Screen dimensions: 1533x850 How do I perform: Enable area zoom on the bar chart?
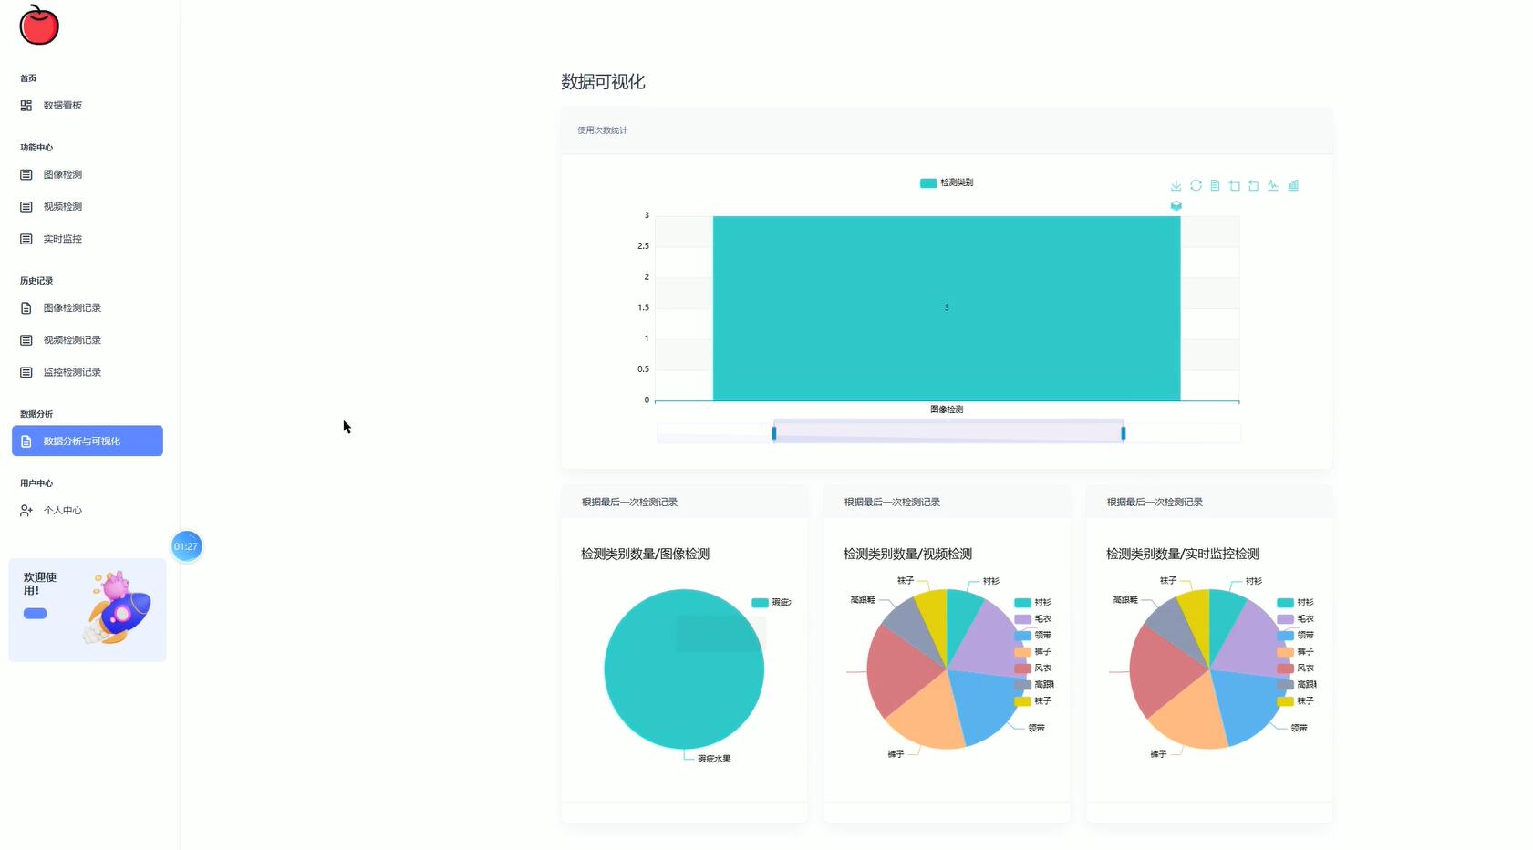pos(1234,185)
